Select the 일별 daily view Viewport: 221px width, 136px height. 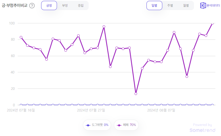[x=154, y=5]
